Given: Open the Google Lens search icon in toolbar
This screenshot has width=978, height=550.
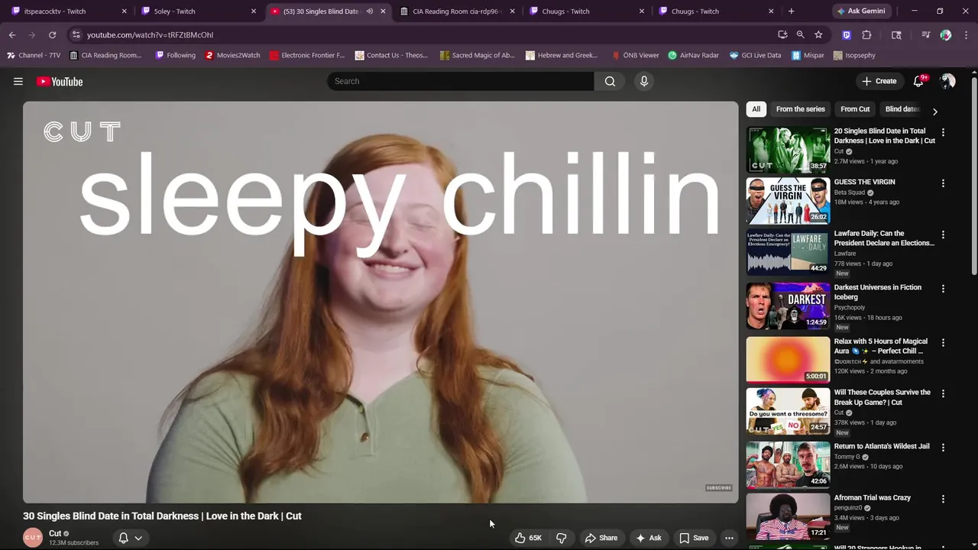Looking at the screenshot, I should tap(896, 34).
